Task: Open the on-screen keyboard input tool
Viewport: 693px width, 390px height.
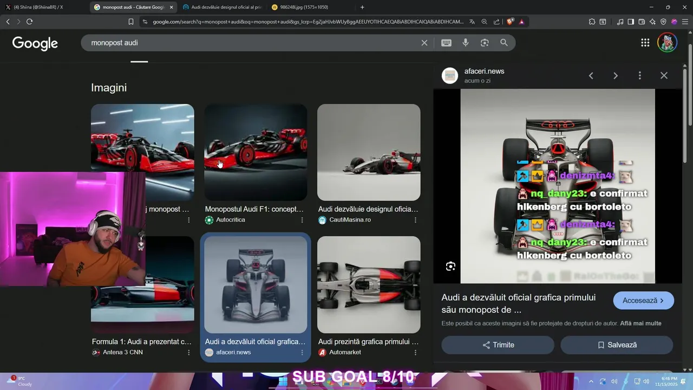Action: pyautogui.click(x=446, y=43)
